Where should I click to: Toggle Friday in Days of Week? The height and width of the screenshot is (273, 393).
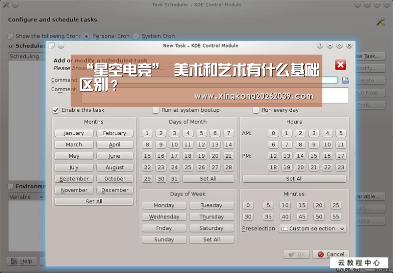coord(164,228)
